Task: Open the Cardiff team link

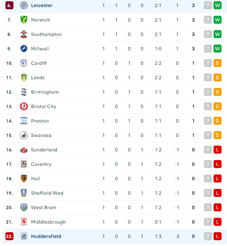Action: [39, 63]
